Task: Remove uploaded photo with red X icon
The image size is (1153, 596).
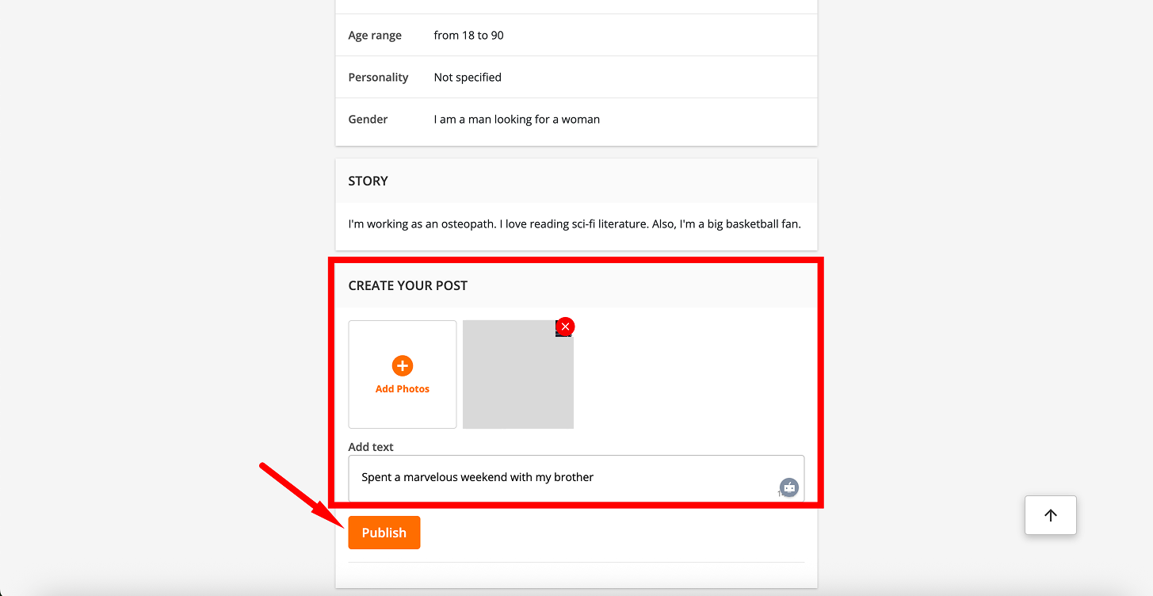Action: (x=564, y=326)
